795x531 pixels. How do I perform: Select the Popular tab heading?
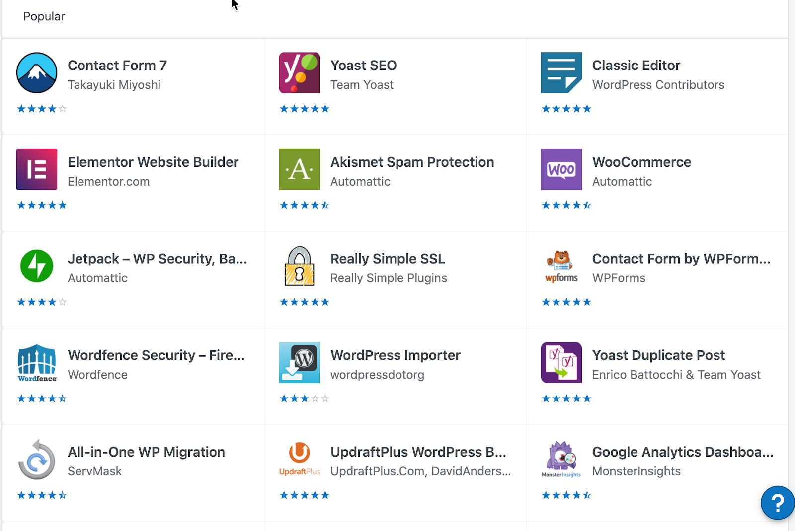[x=44, y=16]
